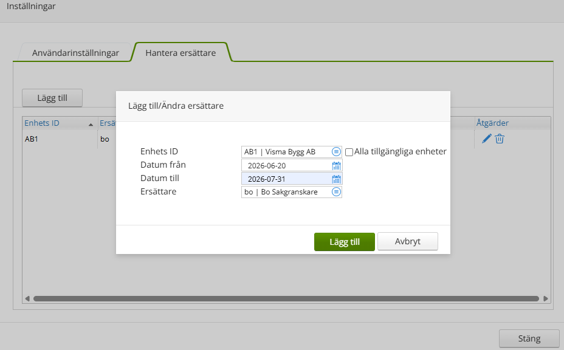Click the green Lägg till dialog button

pos(344,241)
